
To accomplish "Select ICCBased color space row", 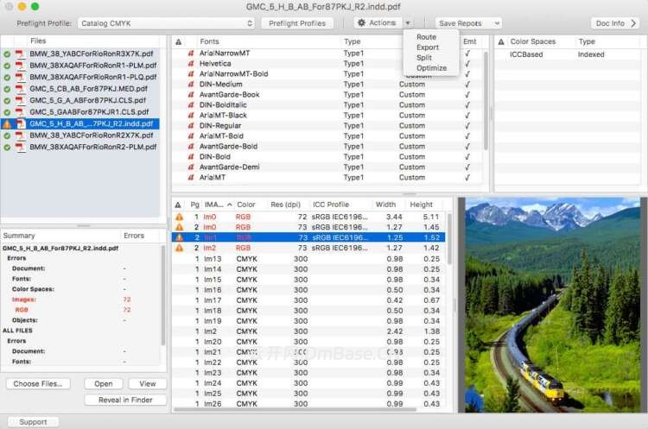I will pos(567,54).
